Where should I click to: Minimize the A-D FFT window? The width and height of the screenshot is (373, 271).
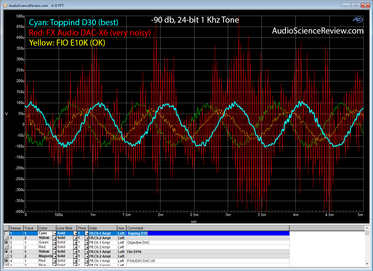(346, 5)
